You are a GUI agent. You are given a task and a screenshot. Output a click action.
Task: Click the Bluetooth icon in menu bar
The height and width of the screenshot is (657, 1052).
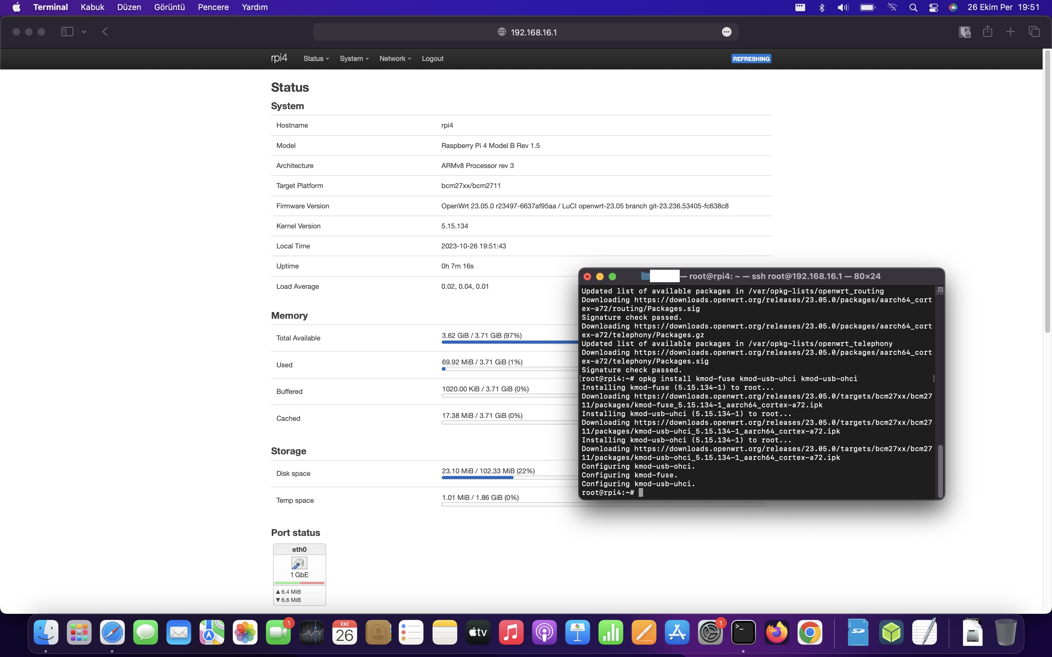[x=822, y=8]
